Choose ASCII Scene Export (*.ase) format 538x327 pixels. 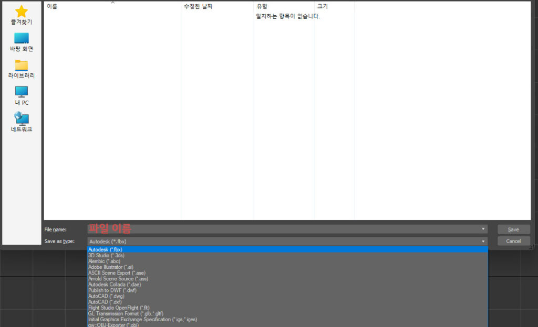[x=287, y=273]
